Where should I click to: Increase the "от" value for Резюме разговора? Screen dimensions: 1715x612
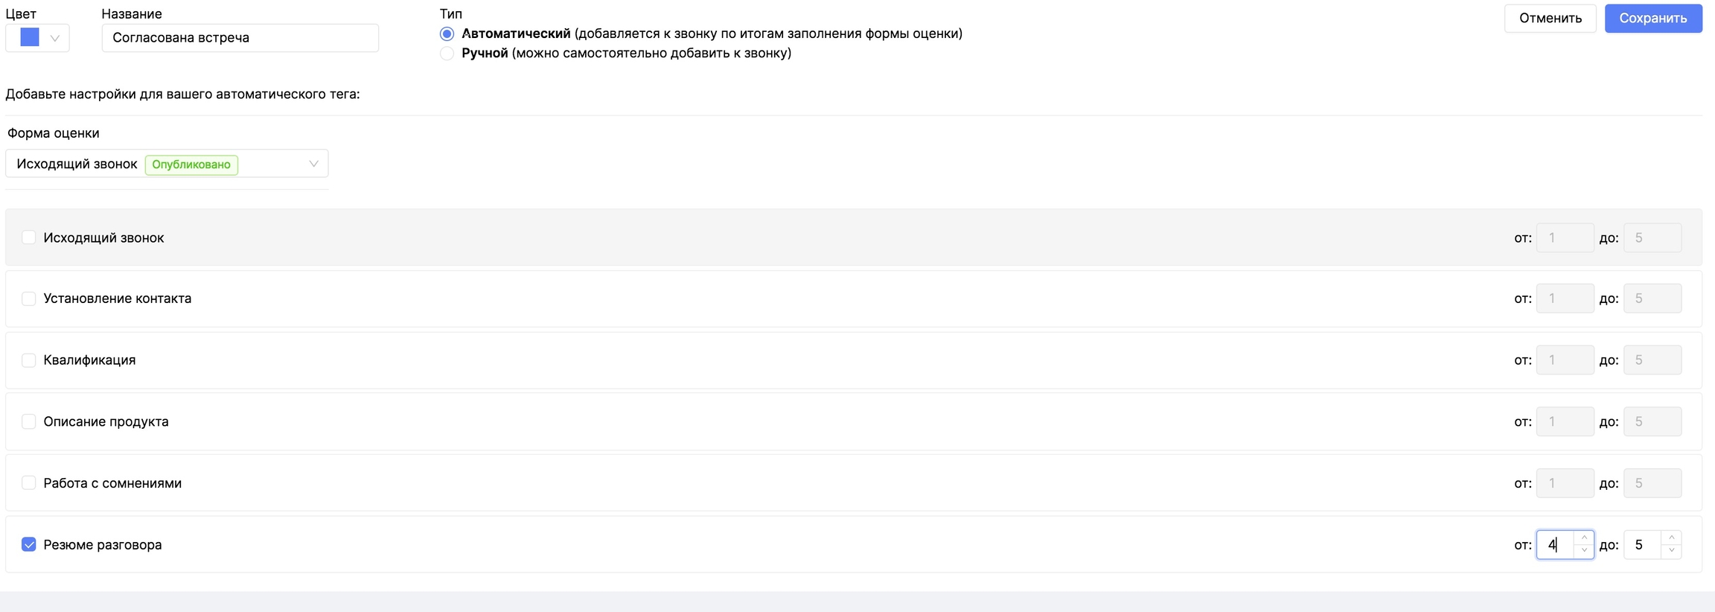pos(1584,538)
